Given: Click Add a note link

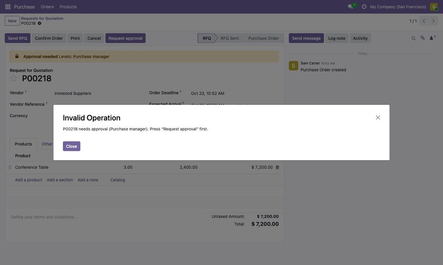Looking at the screenshot, I should [x=88, y=180].
